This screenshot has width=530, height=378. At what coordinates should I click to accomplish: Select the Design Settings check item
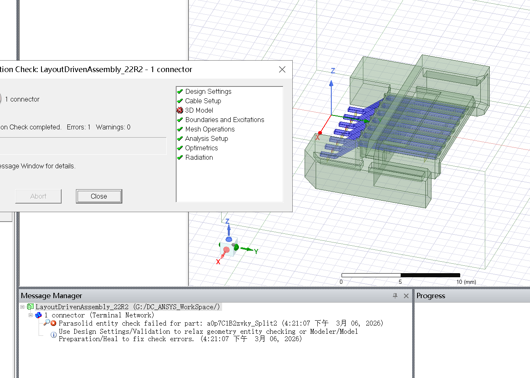tap(208, 91)
